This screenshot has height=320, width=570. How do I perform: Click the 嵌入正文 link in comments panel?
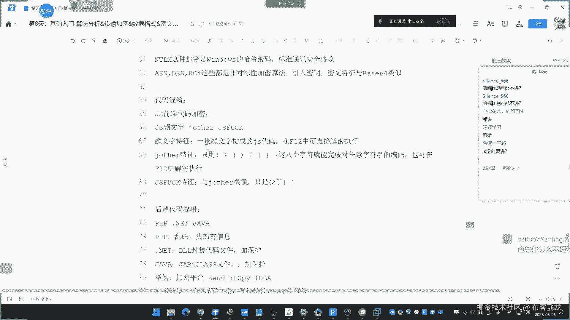[x=561, y=61]
